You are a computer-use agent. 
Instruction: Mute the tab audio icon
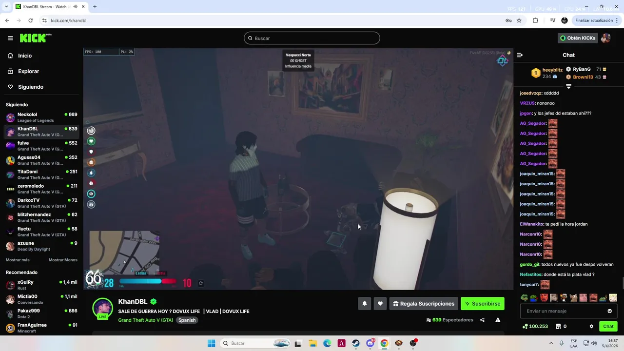(75, 7)
